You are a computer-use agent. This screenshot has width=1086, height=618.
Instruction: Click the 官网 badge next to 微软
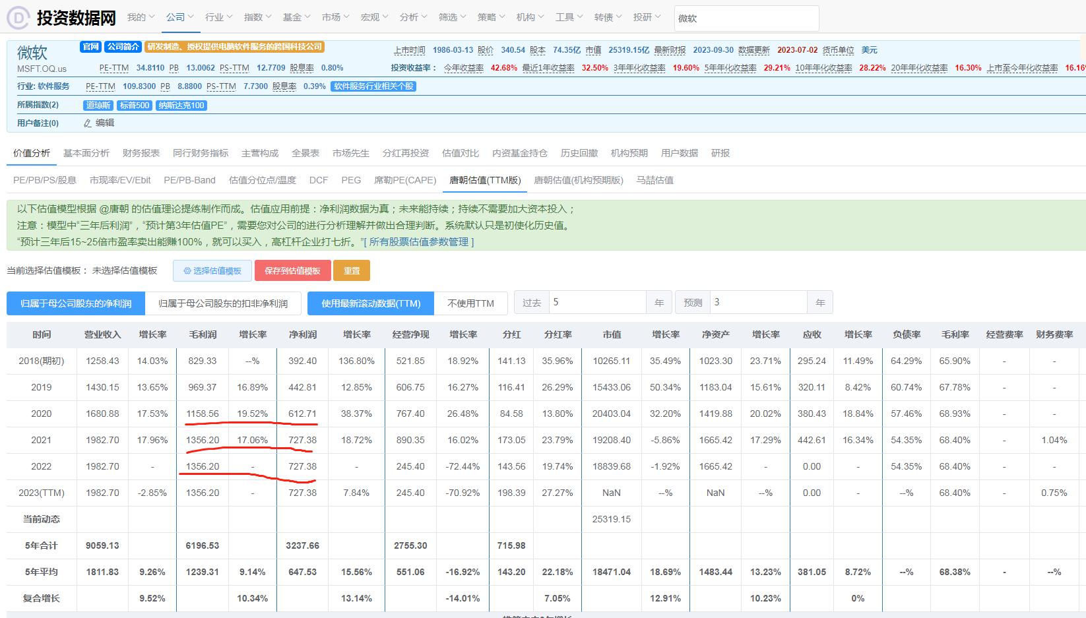[x=90, y=47]
